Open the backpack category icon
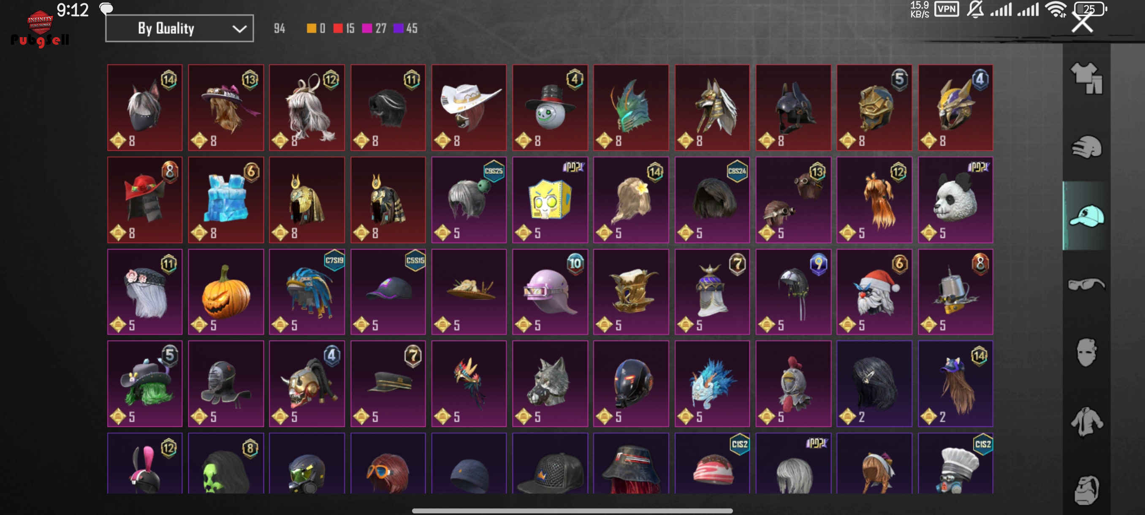 1086,490
